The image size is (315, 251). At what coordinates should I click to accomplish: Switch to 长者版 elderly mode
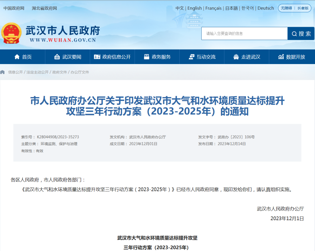point(302,8)
